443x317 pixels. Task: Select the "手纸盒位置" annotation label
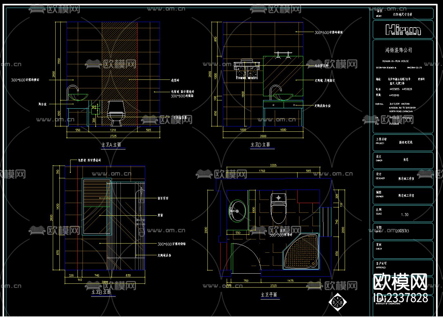(x=180, y=117)
